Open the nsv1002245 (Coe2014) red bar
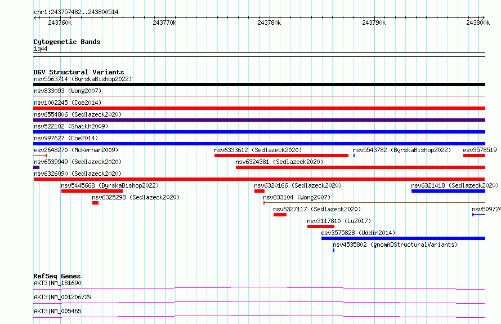Image resolution: width=501 pixels, height=324 pixels. (259, 108)
